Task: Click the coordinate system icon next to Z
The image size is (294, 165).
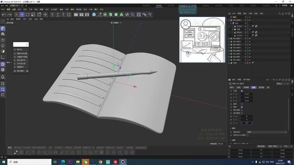Action: tap(69, 14)
